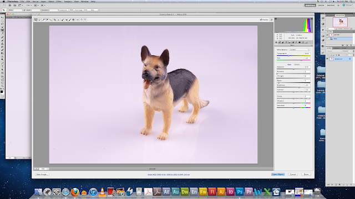
Task: Click the Temperature value field
Action: (x=307, y=54)
